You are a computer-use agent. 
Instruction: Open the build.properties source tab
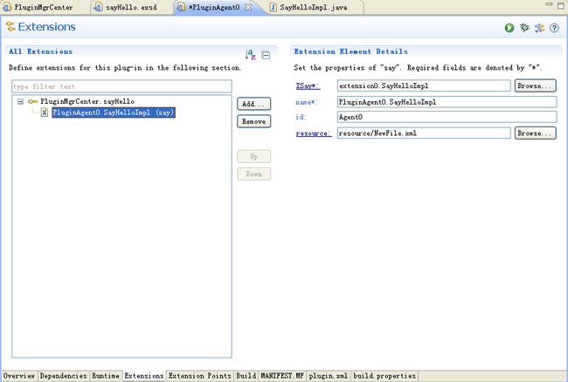click(384, 376)
